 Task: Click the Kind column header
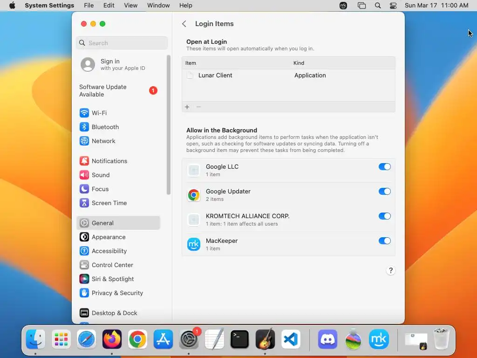299,63
